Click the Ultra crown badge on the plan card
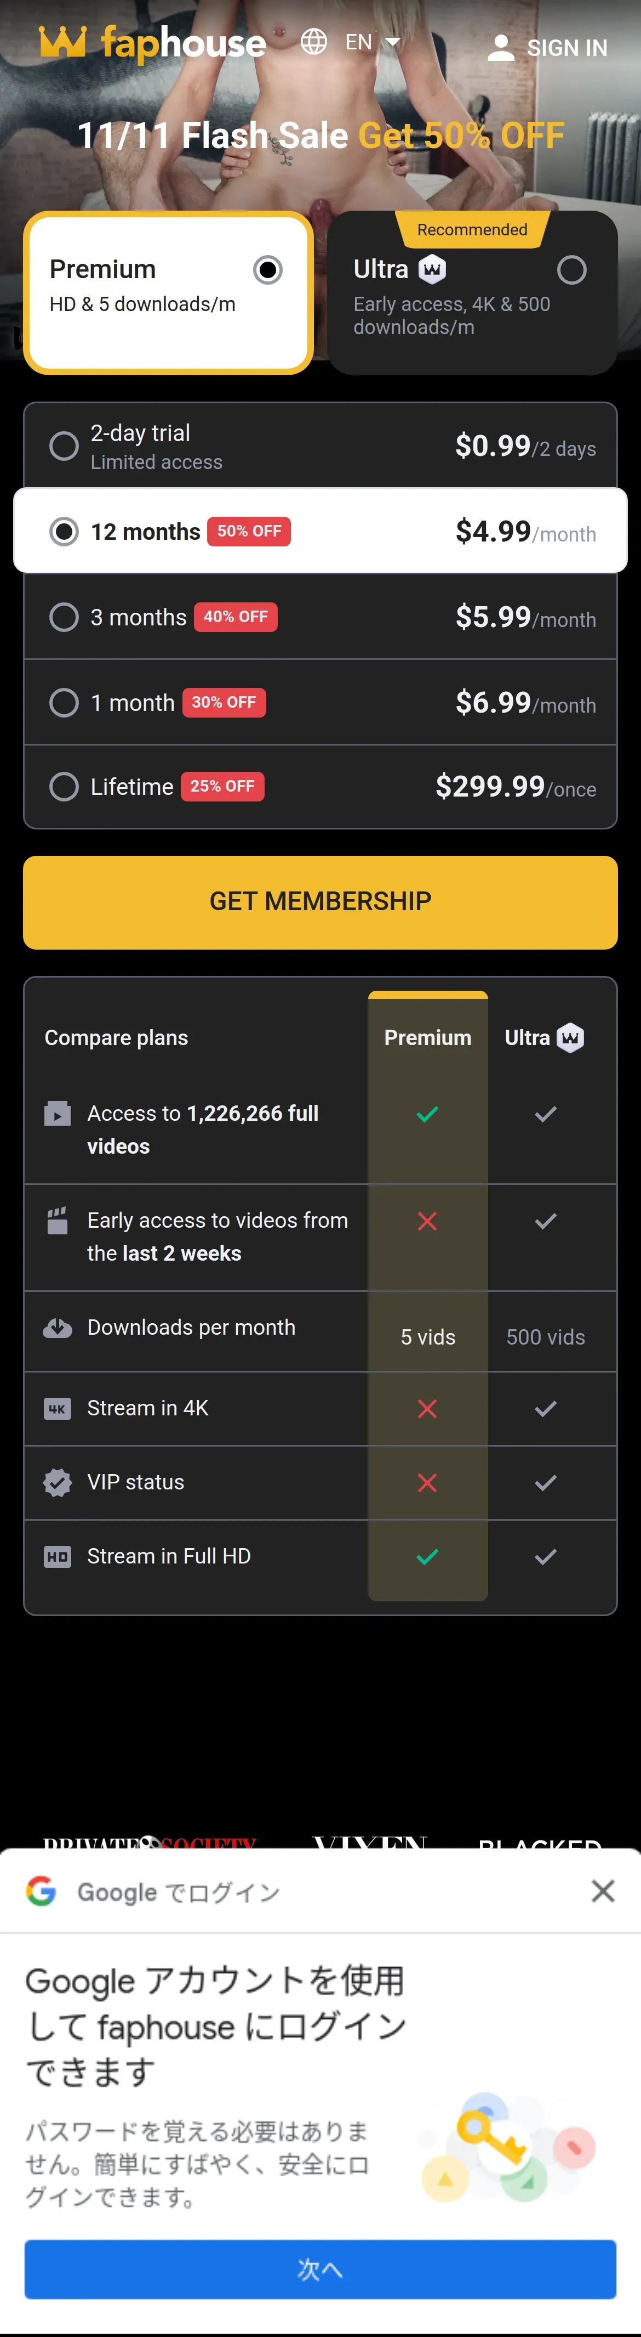641x2337 pixels. coord(432,269)
